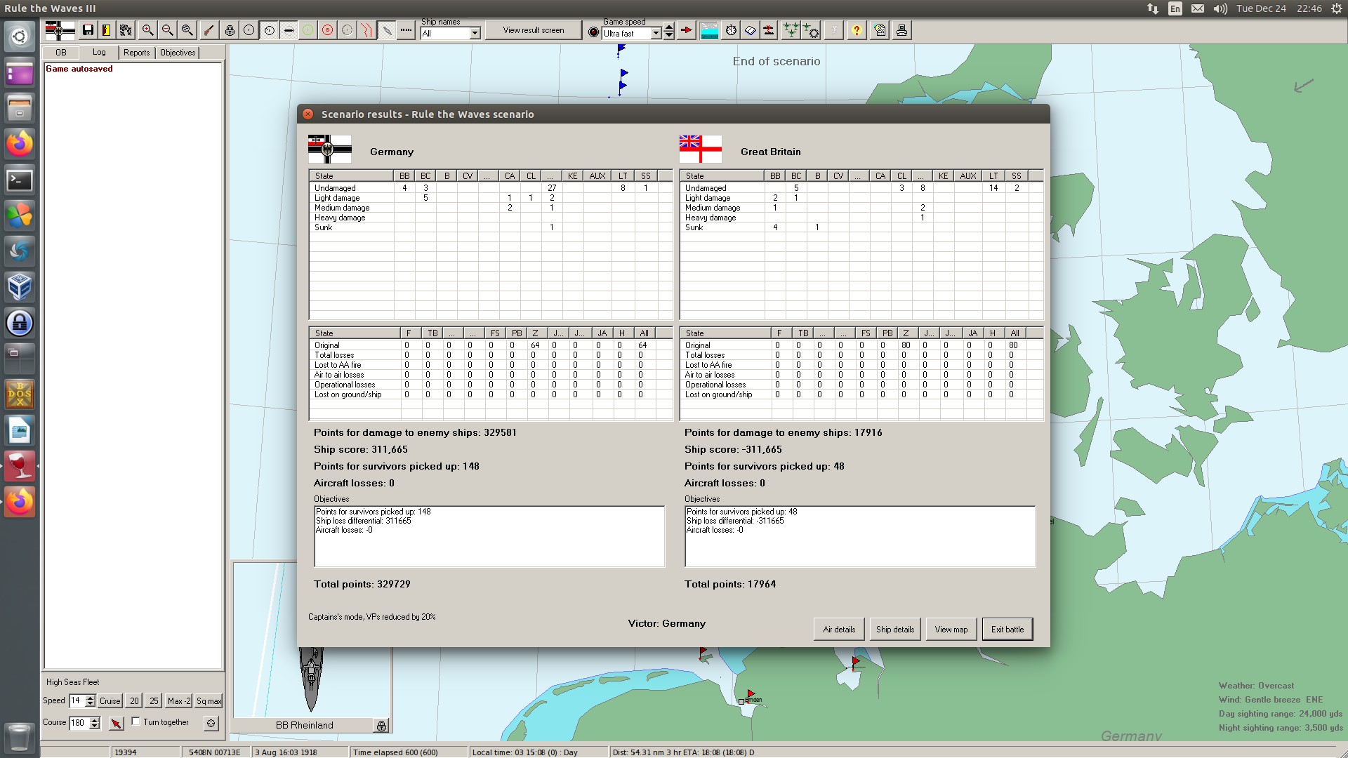Expand the Game speed dropdown
The width and height of the screenshot is (1348, 758).
point(656,34)
